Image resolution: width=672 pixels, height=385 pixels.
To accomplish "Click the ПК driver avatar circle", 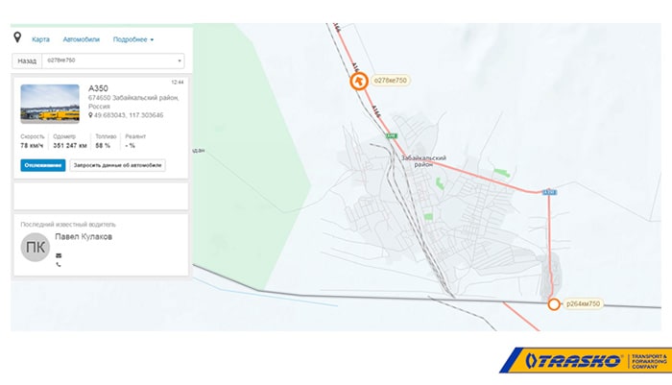I will [36, 248].
